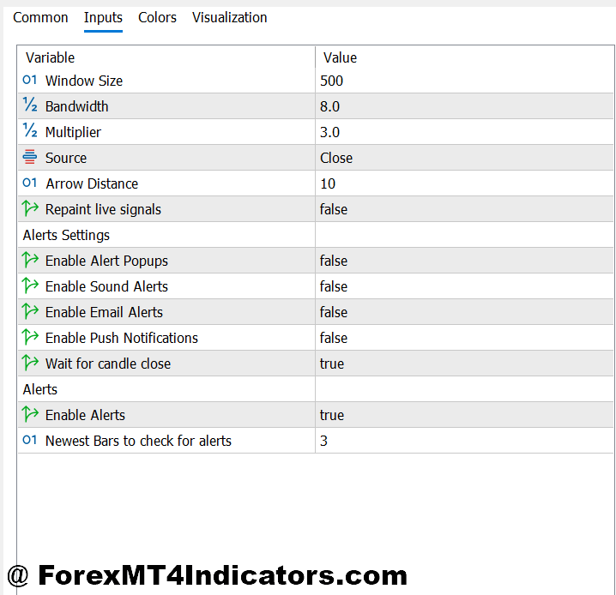Click the integer icon beside Newest Bars
Screen dimensions: 616x595
pyautogui.click(x=30, y=441)
